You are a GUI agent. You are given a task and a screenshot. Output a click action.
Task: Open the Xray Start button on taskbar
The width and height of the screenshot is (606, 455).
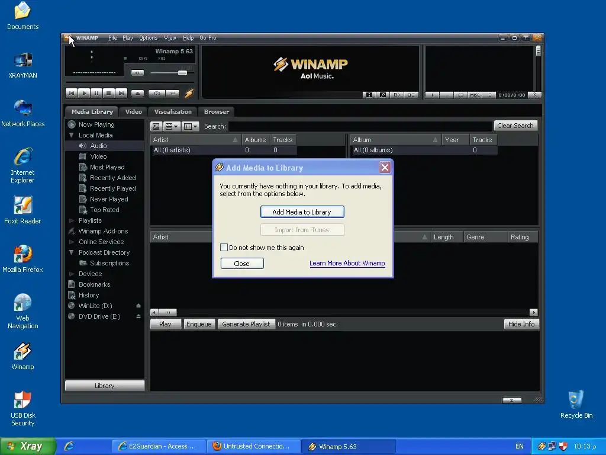(x=28, y=446)
